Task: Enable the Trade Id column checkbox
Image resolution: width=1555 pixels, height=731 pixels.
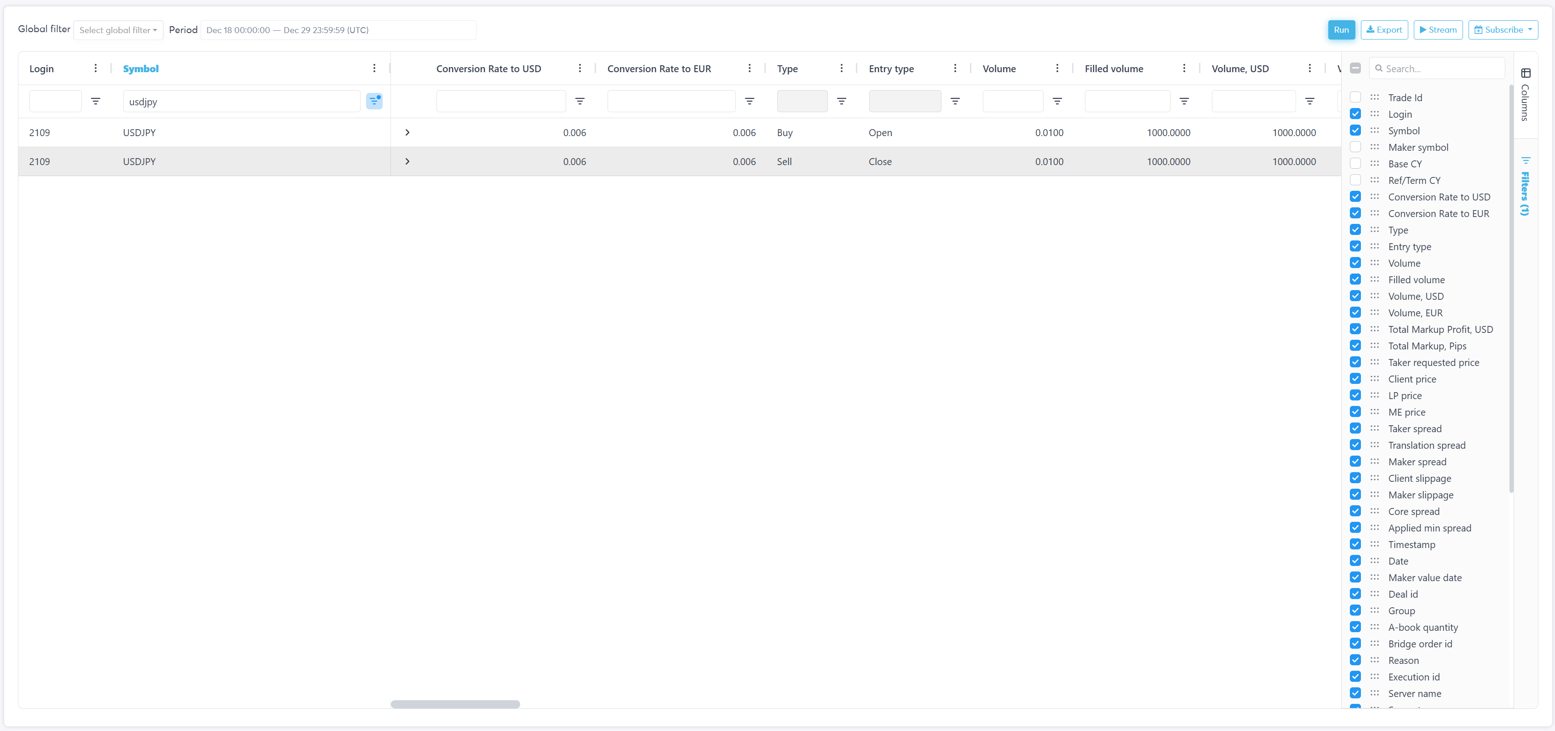Action: (1355, 97)
